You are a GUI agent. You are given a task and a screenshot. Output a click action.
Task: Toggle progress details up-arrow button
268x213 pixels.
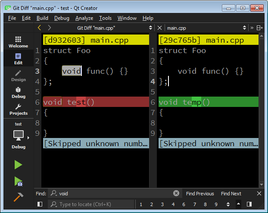(238, 204)
